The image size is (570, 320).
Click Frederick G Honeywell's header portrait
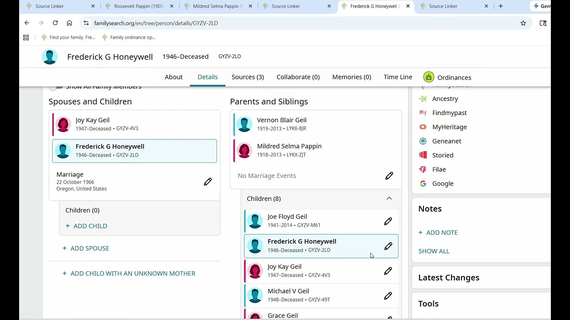(50, 57)
